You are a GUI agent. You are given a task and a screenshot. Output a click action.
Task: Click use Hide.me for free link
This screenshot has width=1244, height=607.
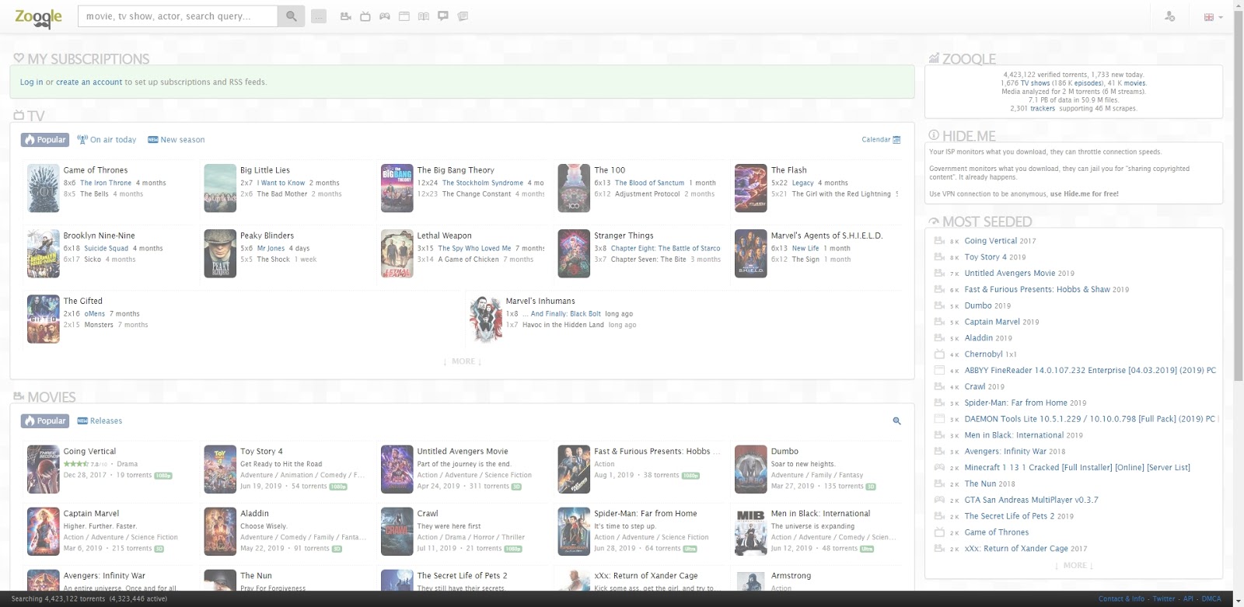click(x=1085, y=194)
